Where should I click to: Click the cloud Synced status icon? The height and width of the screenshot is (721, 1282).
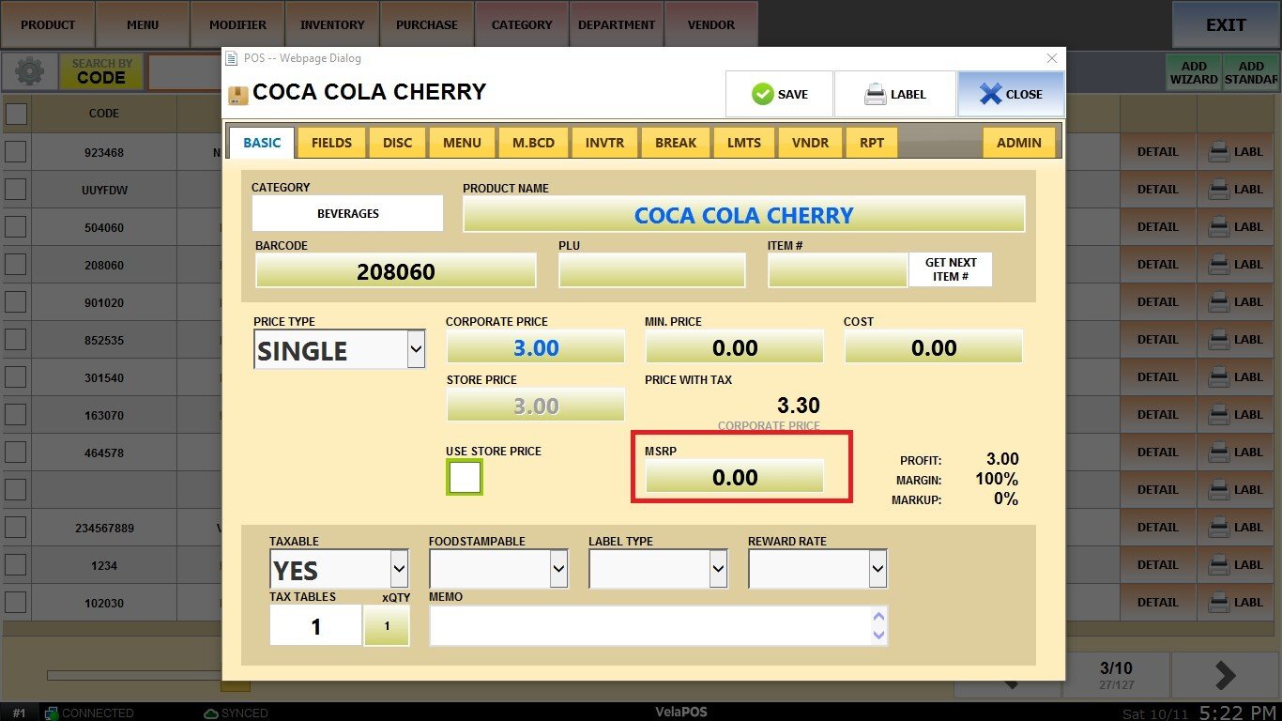click(211, 713)
